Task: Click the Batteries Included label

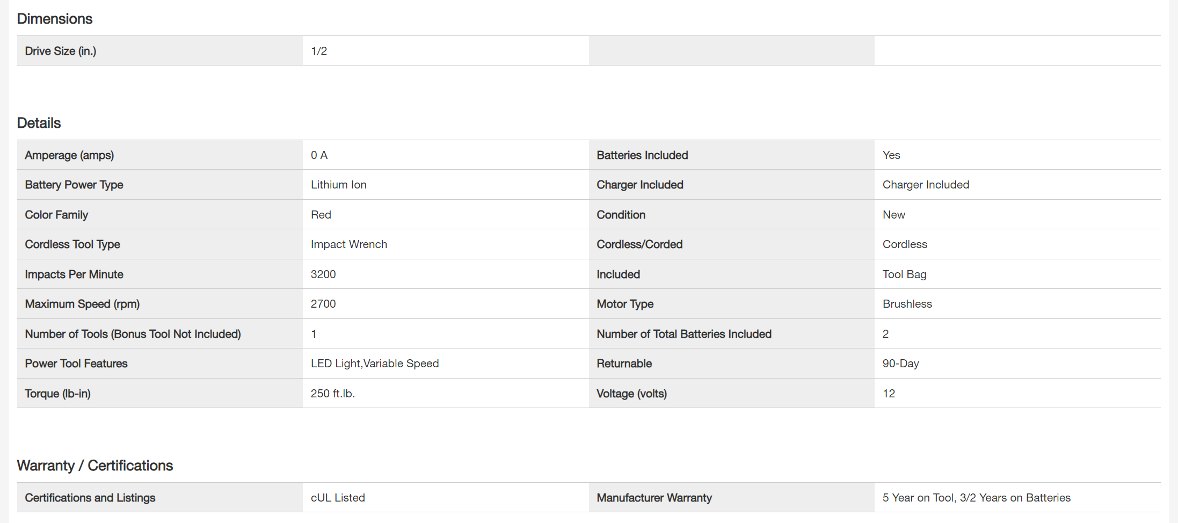Action: 642,155
